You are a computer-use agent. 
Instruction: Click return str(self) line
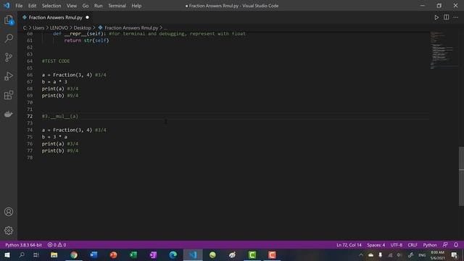click(86, 41)
